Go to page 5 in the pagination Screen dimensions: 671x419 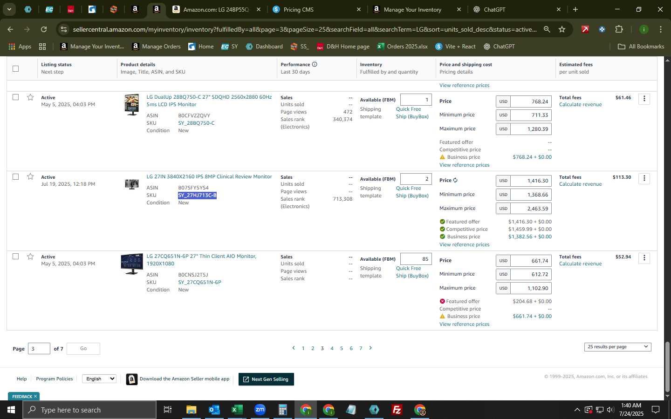[x=342, y=348]
